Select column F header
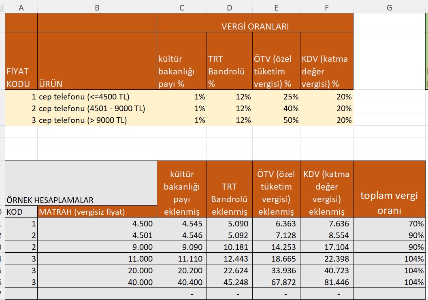428x300 pixels. tap(326, 7)
